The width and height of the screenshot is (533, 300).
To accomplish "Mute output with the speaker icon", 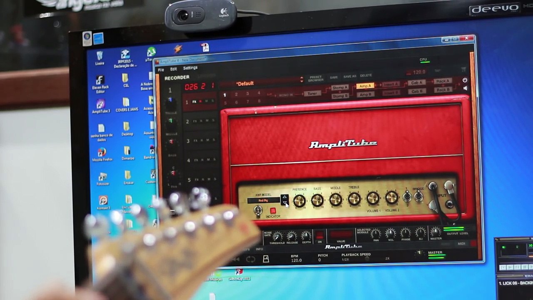I will 465,88.
